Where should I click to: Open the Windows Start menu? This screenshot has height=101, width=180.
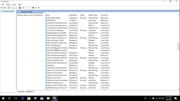(x=3, y=98)
